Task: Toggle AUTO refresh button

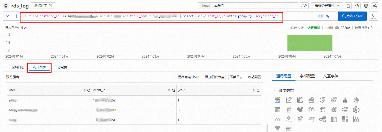Action: 374,16
